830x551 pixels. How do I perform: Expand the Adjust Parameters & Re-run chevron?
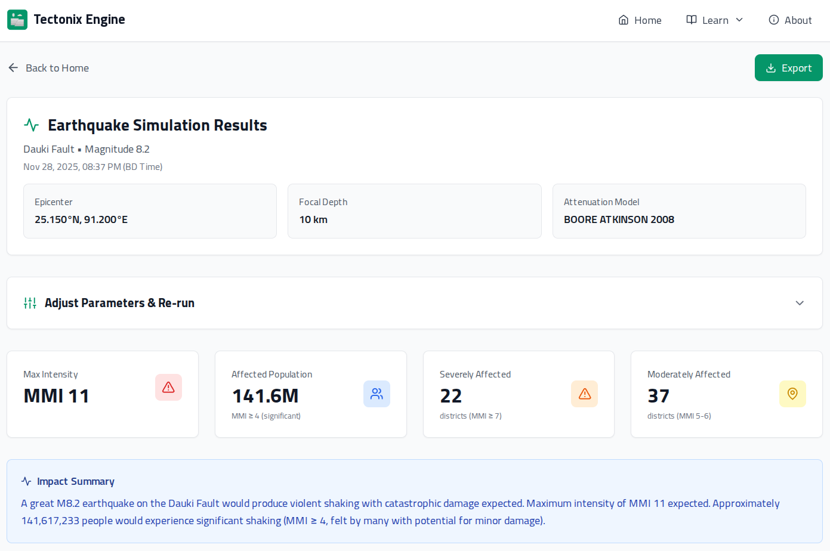[x=800, y=303]
